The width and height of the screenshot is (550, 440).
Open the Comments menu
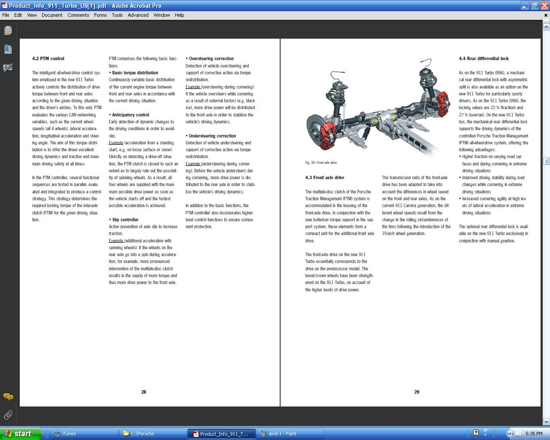pos(78,15)
